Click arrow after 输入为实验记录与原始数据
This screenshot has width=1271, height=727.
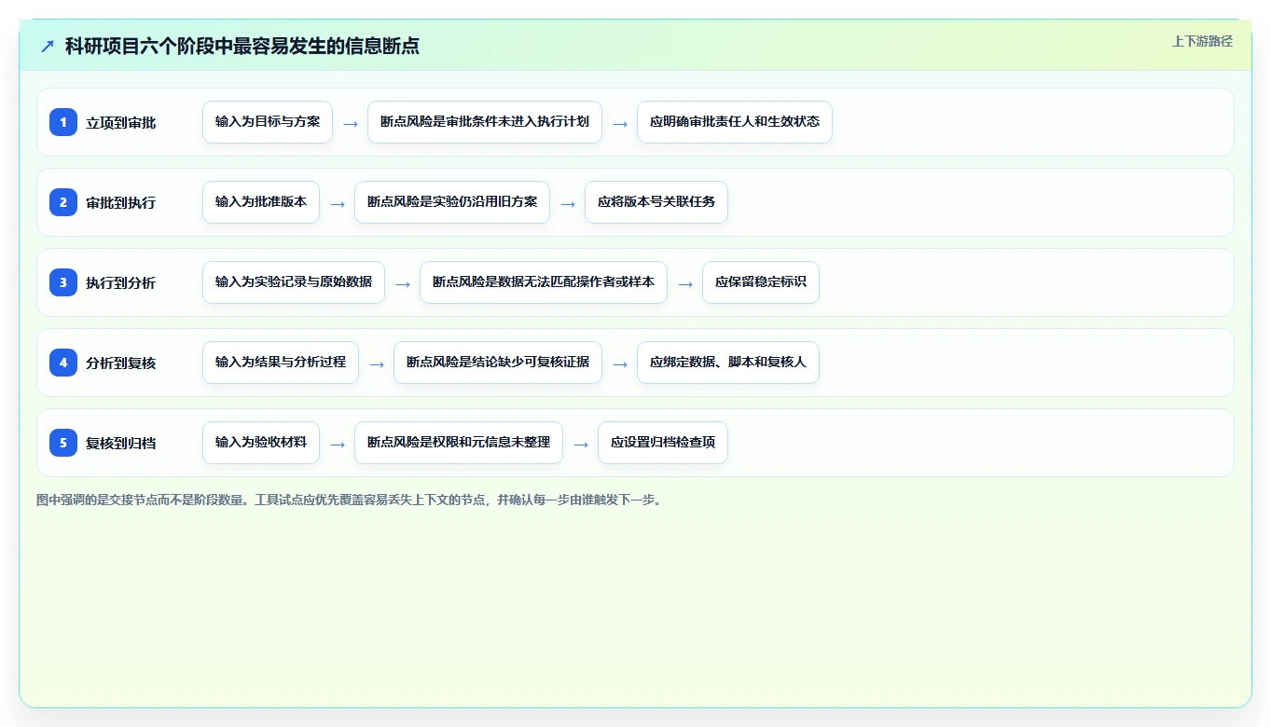pos(403,283)
